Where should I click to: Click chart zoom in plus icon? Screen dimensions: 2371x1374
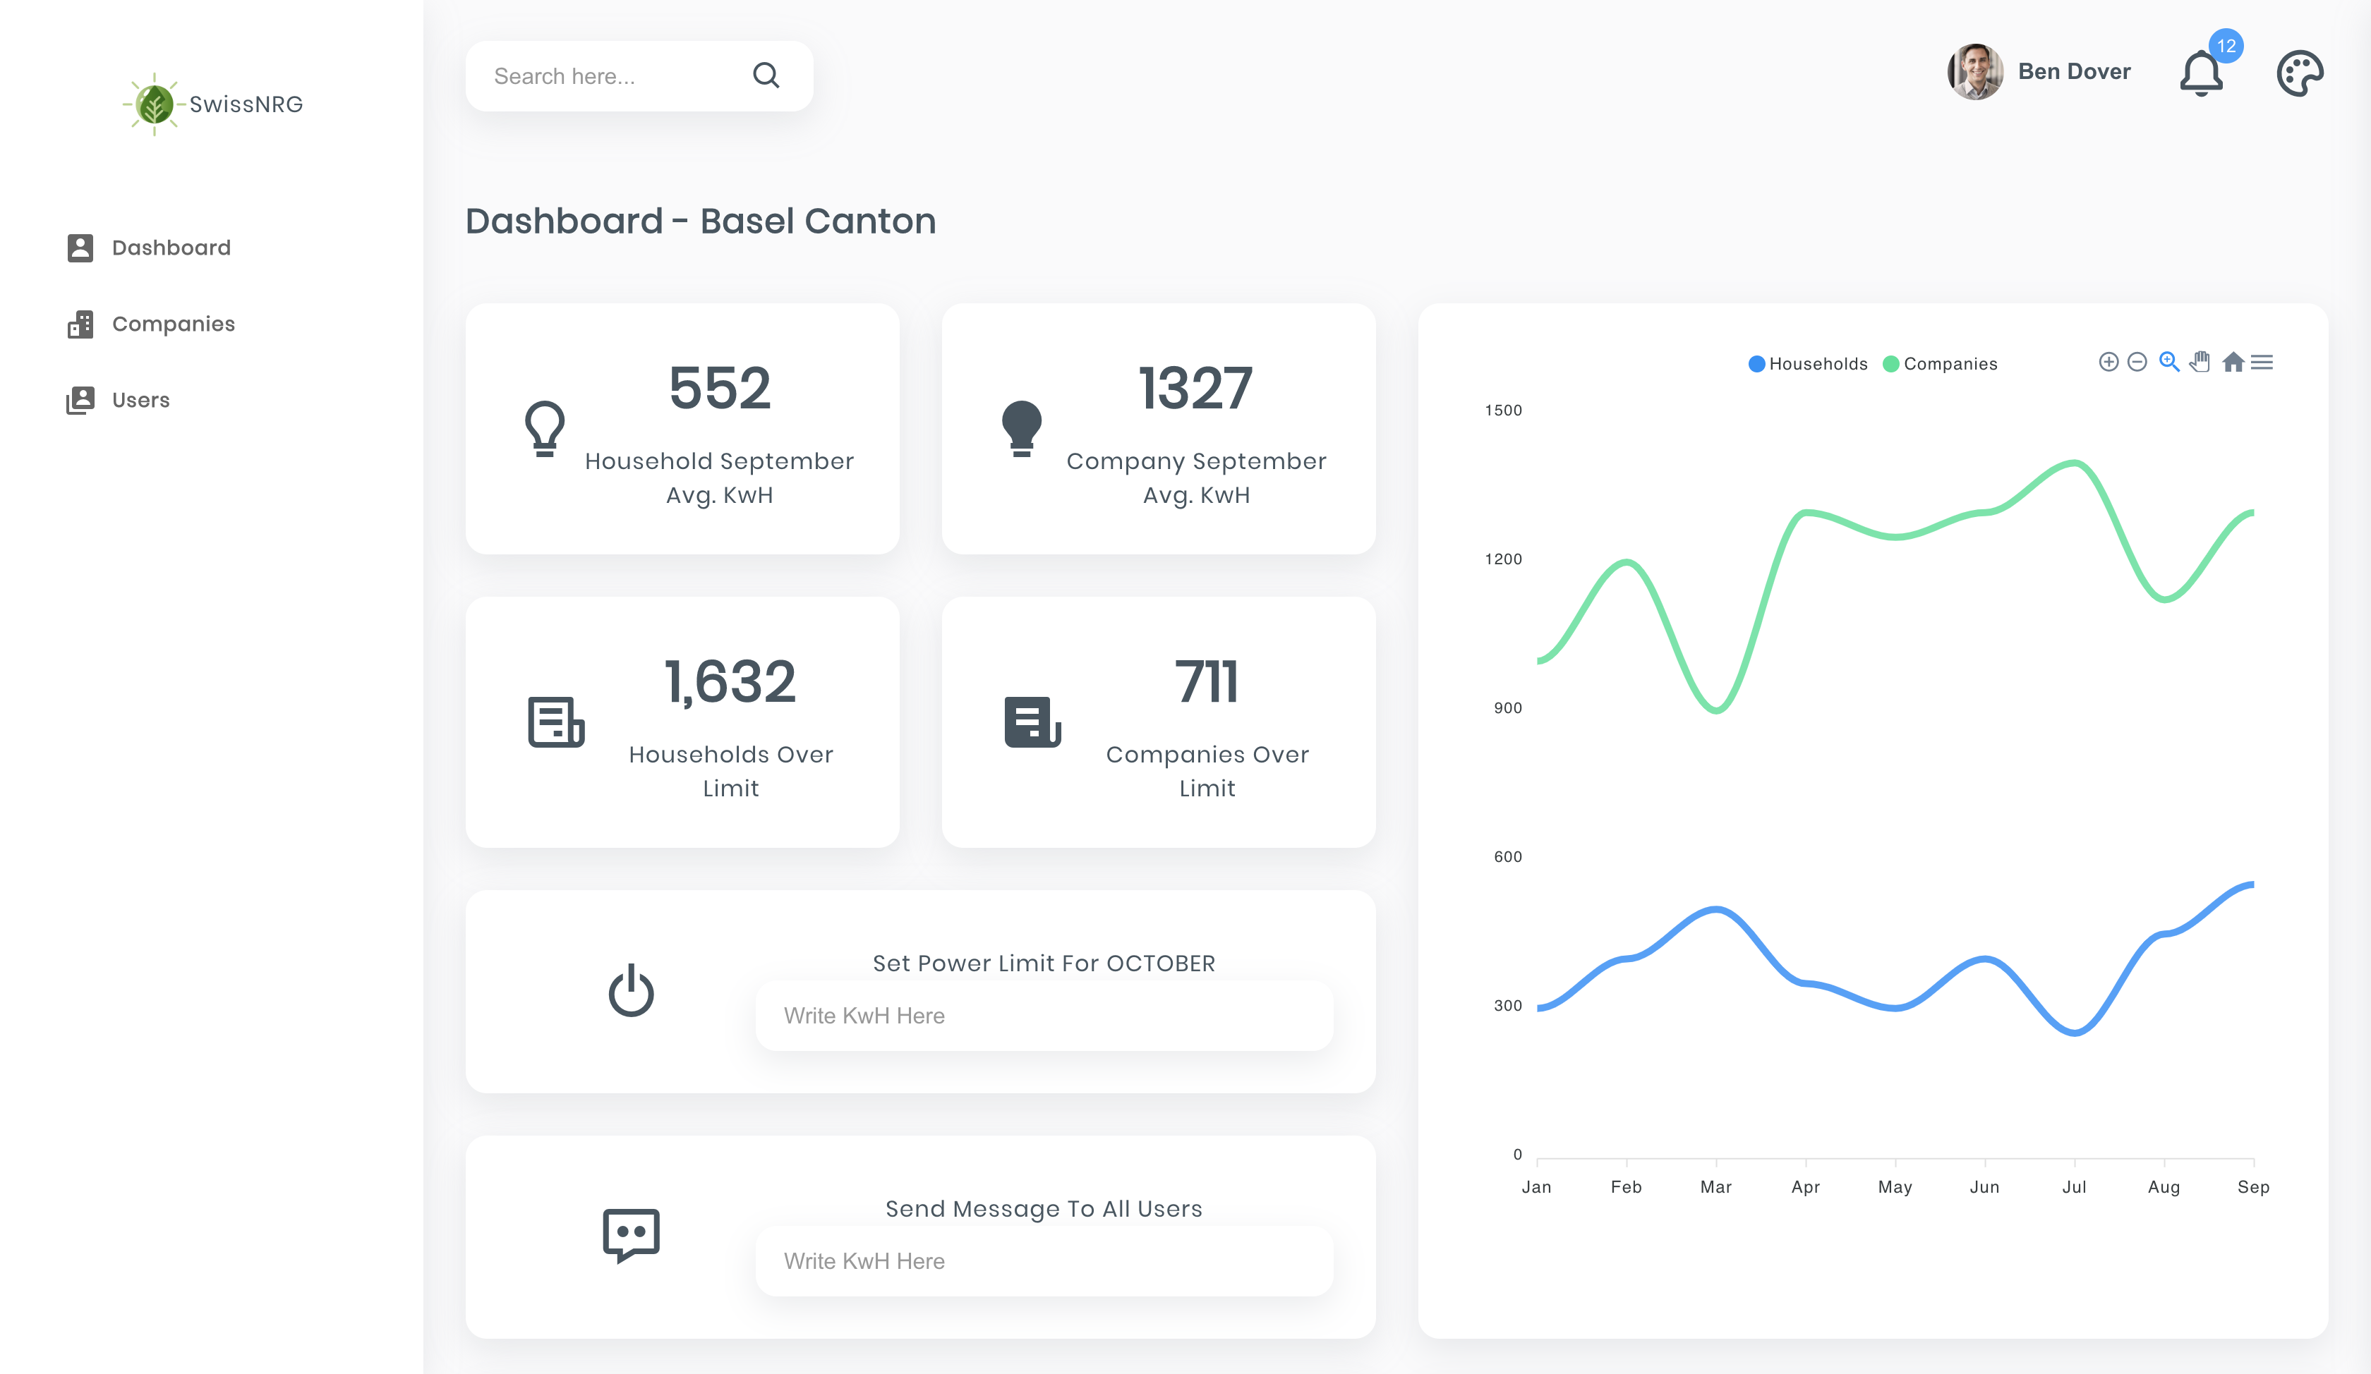click(2108, 362)
